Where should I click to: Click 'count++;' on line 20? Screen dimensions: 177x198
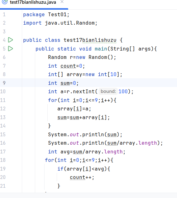click(82, 177)
